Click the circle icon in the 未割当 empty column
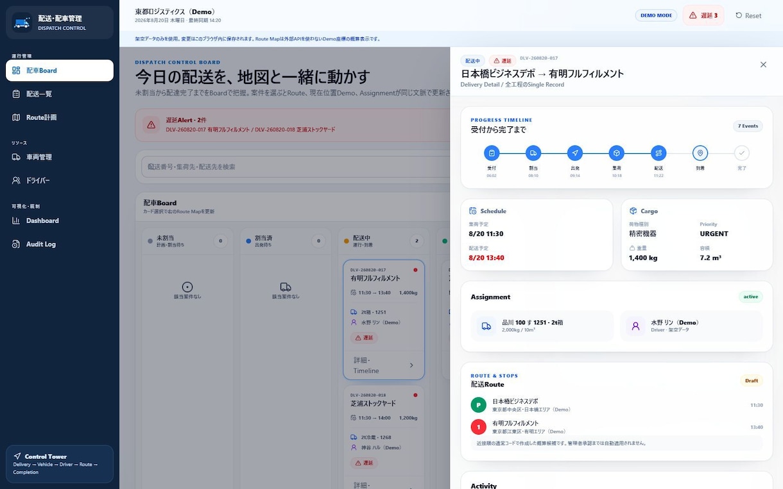This screenshot has height=489, width=783. [187, 287]
